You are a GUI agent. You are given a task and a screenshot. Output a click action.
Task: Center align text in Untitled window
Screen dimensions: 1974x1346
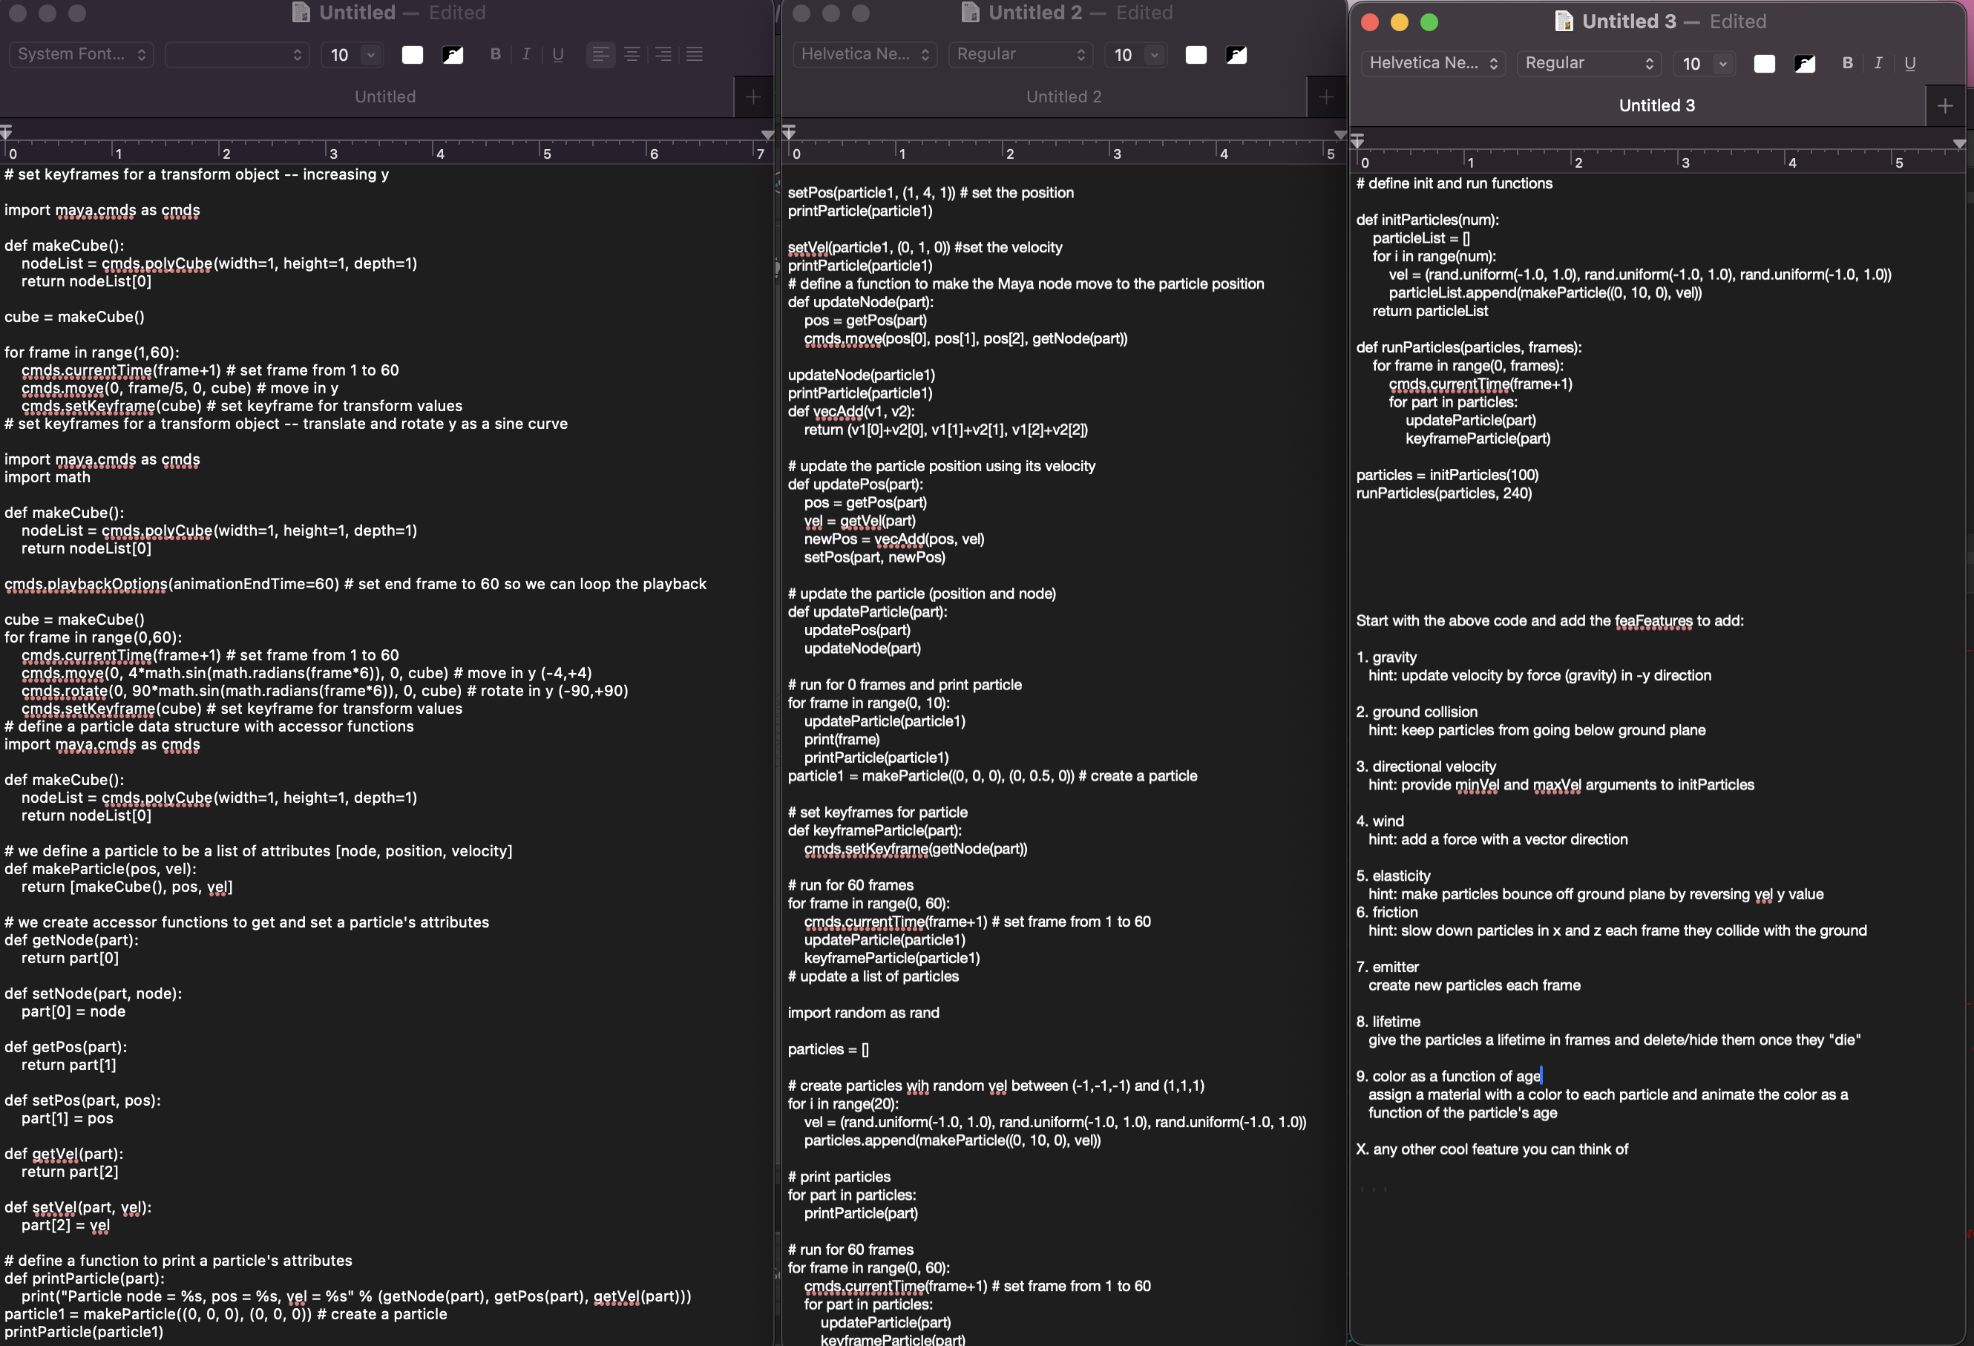(632, 54)
